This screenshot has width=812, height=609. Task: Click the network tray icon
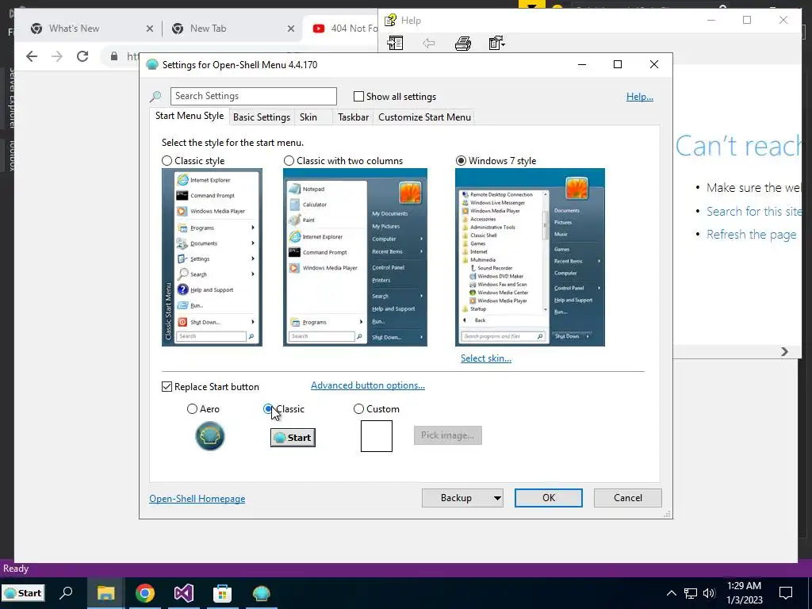(x=691, y=593)
